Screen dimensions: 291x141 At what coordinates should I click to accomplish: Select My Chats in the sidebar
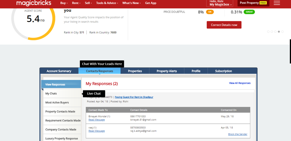[x=51, y=93]
